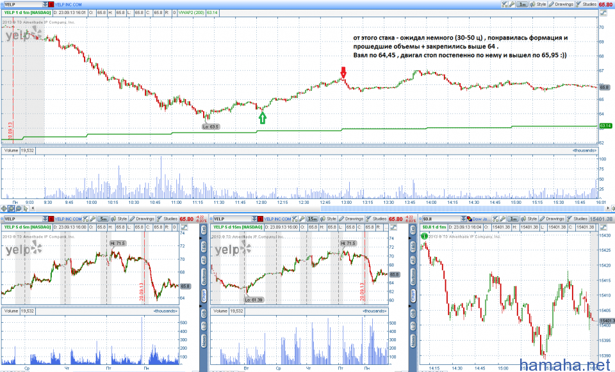
Task: Click red alert icon on YELP 15m chart
Action: tap(259, 219)
